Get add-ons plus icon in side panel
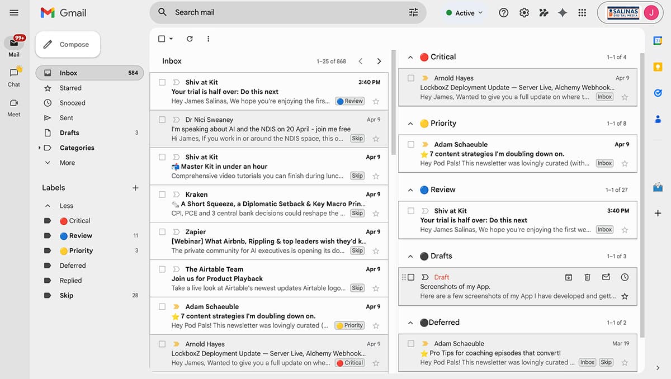This screenshot has width=671, height=379. [x=658, y=213]
